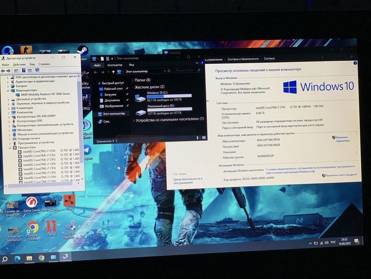Click Изменить ключ продукта link
Screen dimensions: 371x279
(339, 175)
